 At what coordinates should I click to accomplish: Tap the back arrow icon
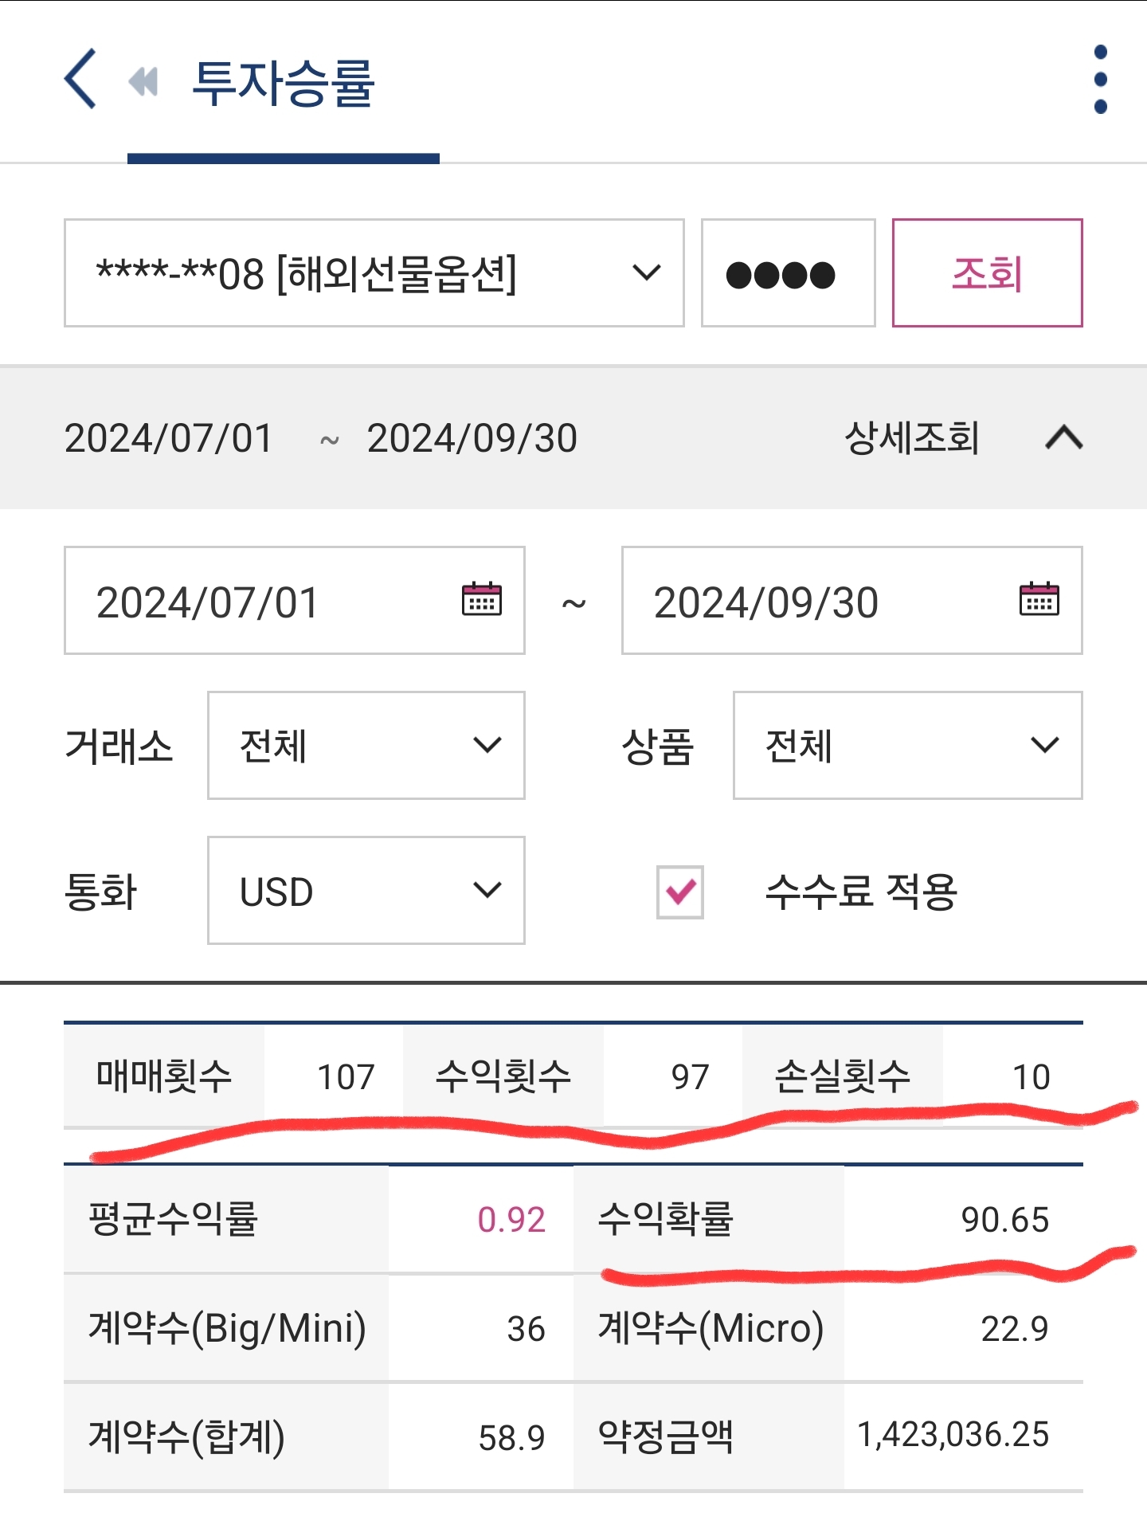pos(80,79)
